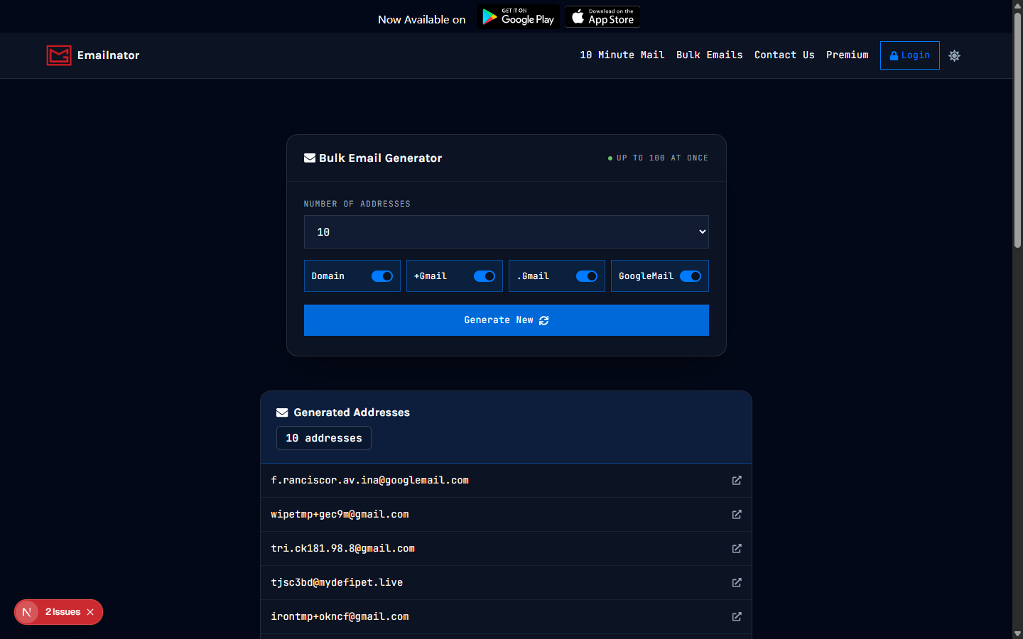Viewport: 1023px width, 639px height.
Task: Open Bulk Emails menu item
Action: tap(710, 55)
